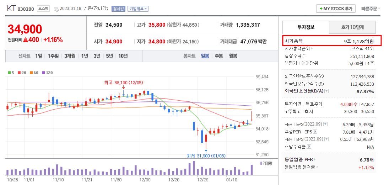This screenshot has width=384, height=185.
Task: Open help icon next to PER EPS(2022.09)
Action: (325, 125)
